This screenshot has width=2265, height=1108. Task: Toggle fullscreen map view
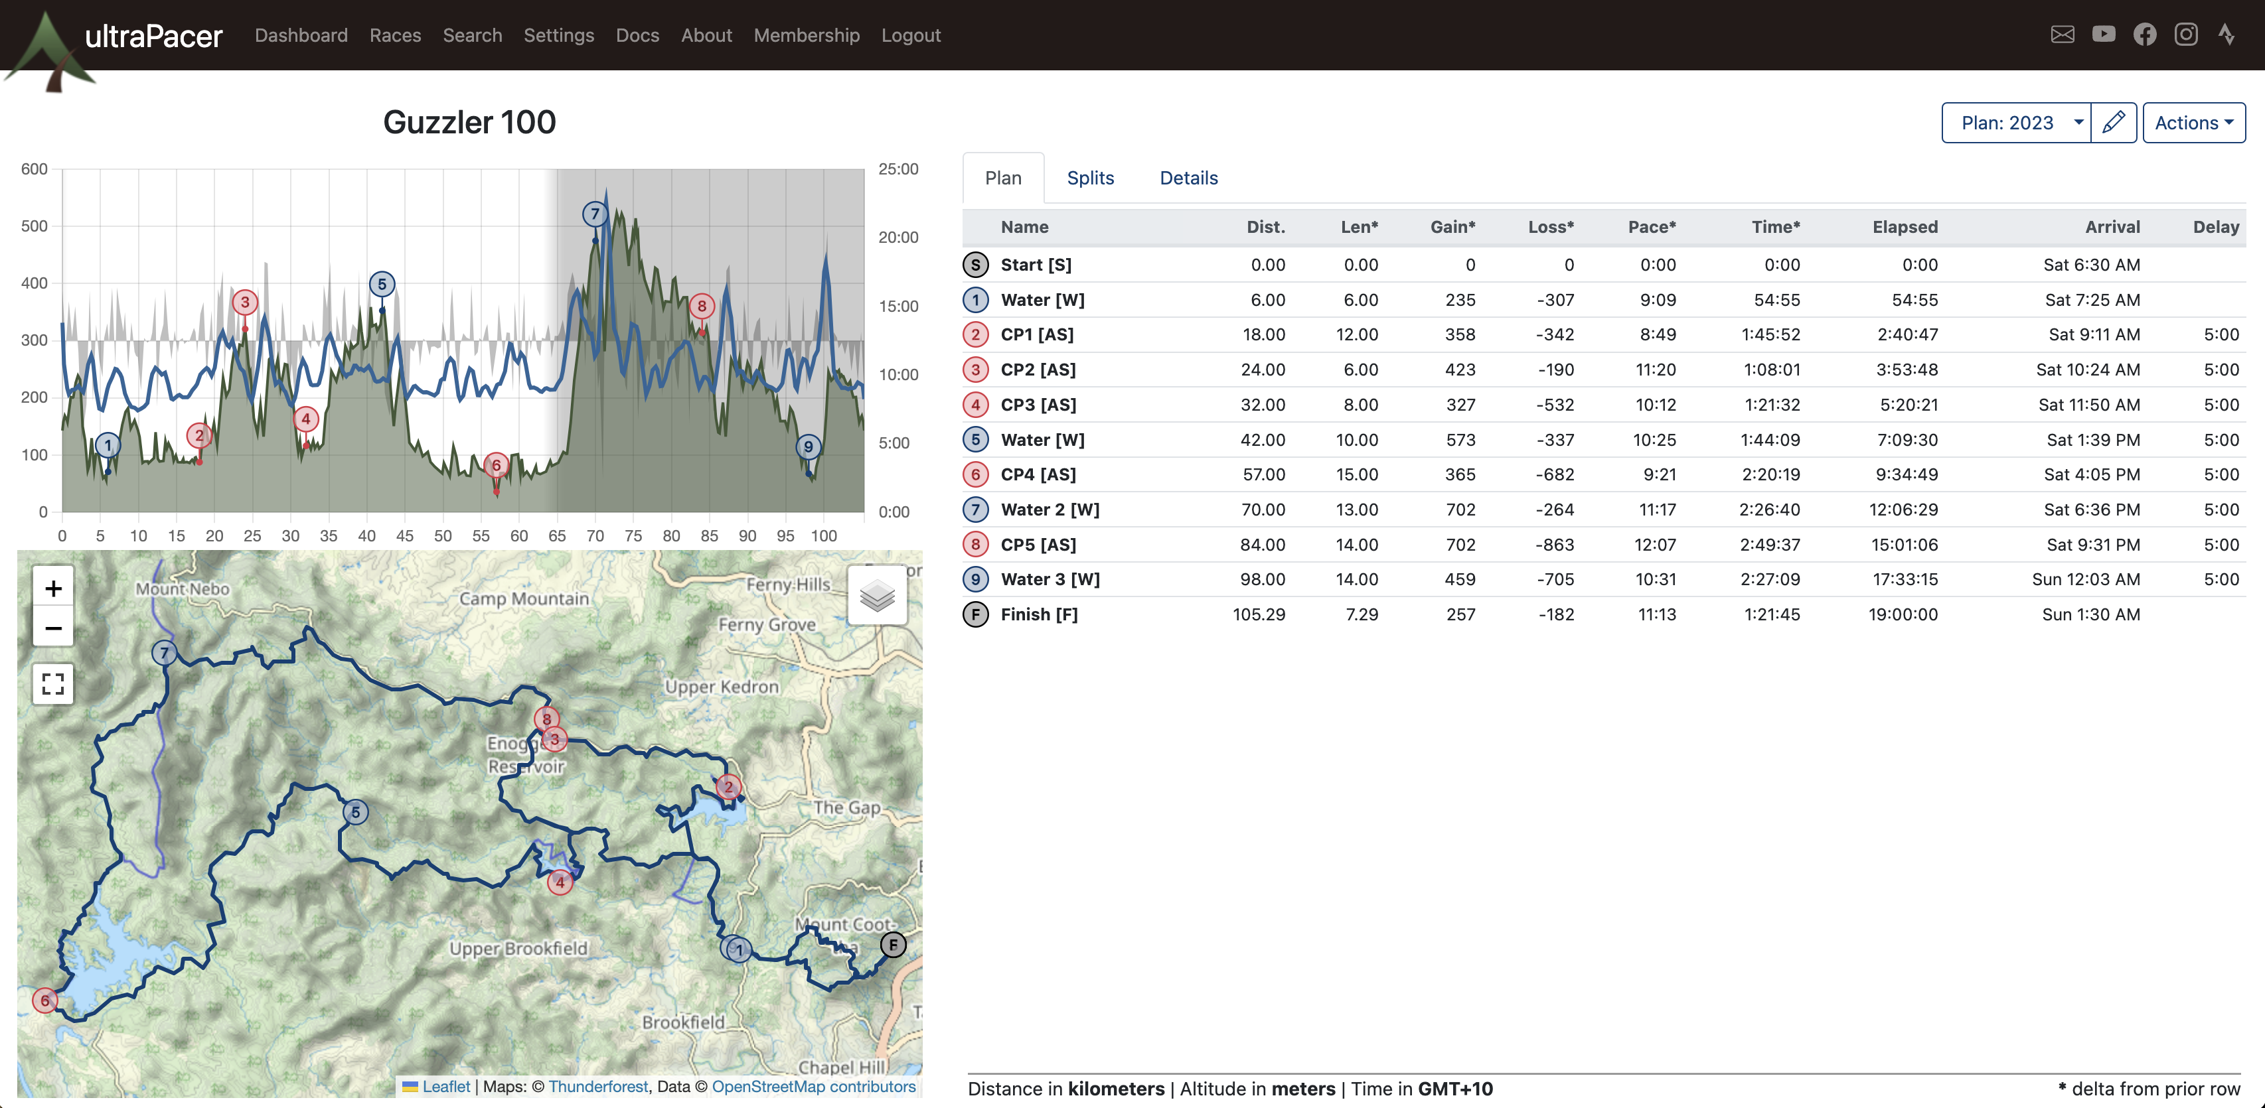click(52, 683)
